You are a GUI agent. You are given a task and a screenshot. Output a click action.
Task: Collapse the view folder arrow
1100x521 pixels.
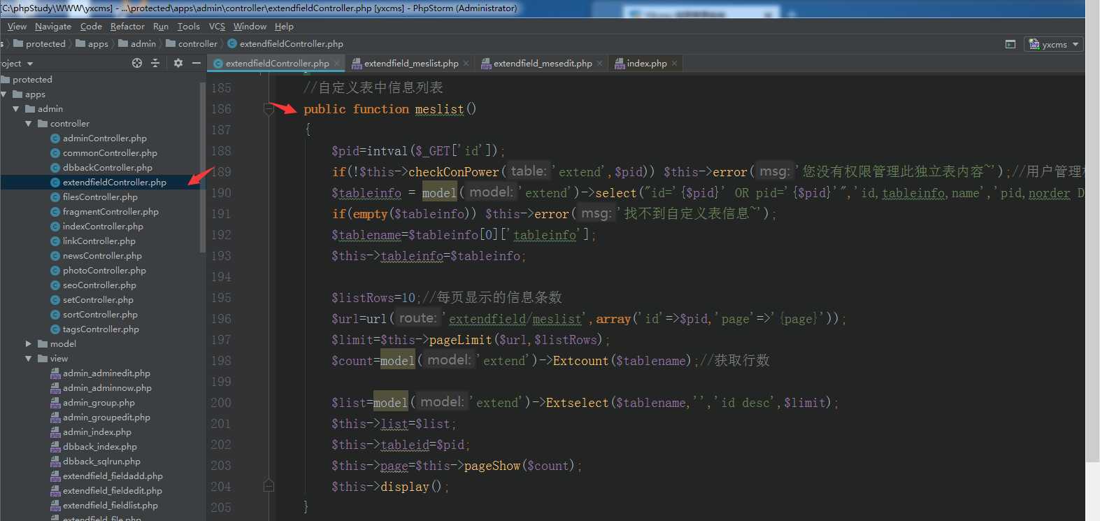pyautogui.click(x=29, y=359)
